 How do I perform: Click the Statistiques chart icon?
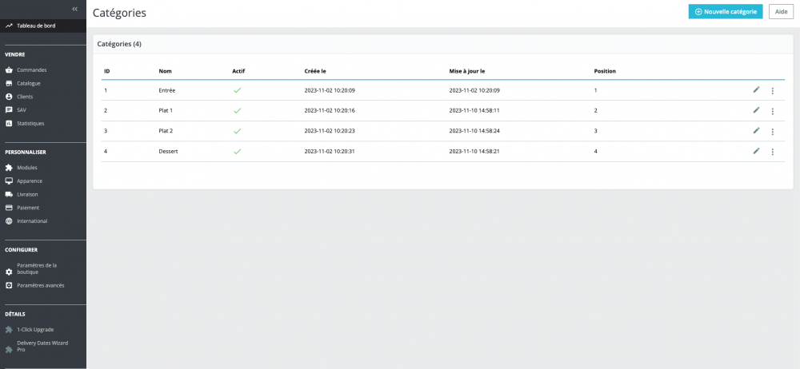9,123
